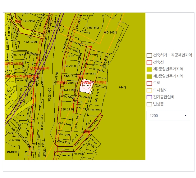The height and width of the screenshot is (178, 196).
Task: Open the 1200 map scale dropdown
Action: (168, 115)
